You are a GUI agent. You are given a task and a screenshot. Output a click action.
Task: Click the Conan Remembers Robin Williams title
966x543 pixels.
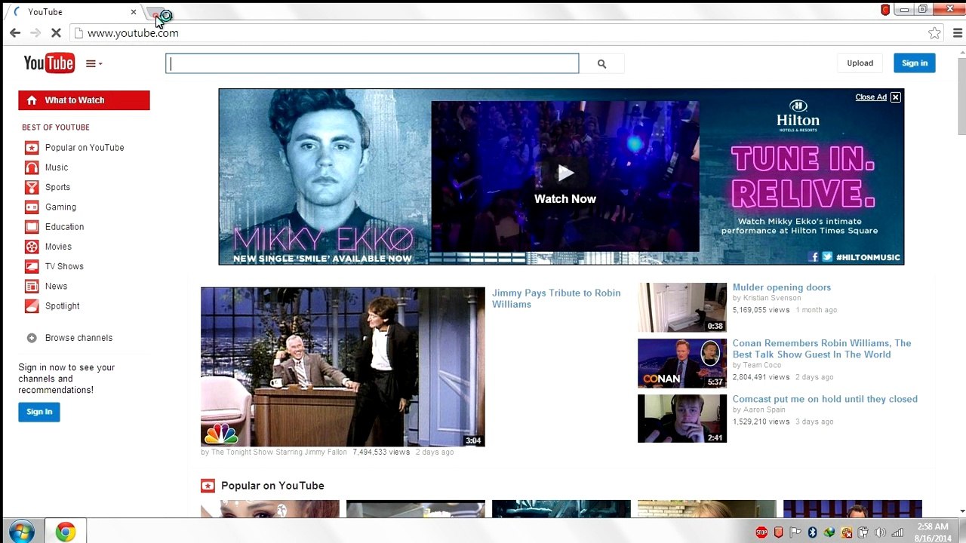pyautogui.click(x=822, y=348)
